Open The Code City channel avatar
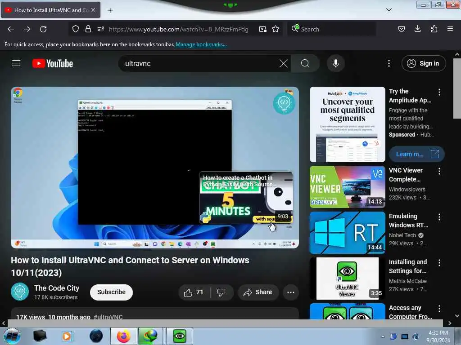Image resolution: width=461 pixels, height=345 pixels. 20,292
